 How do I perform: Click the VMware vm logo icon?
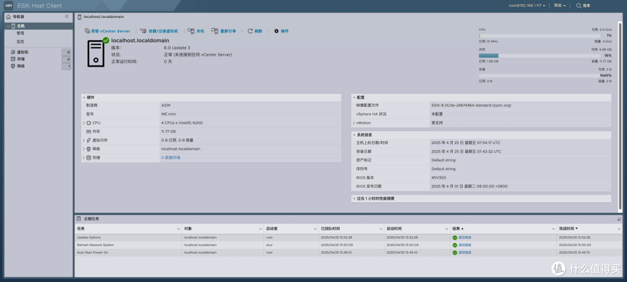click(8, 6)
